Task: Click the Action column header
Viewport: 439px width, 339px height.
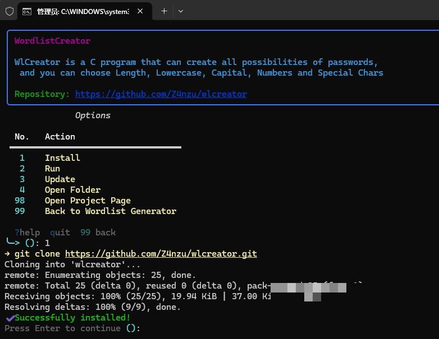Action: tap(60, 137)
